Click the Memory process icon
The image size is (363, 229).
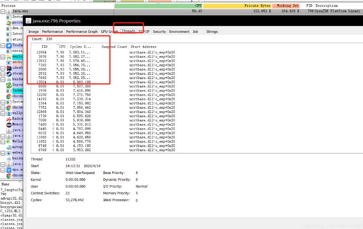point(9,124)
